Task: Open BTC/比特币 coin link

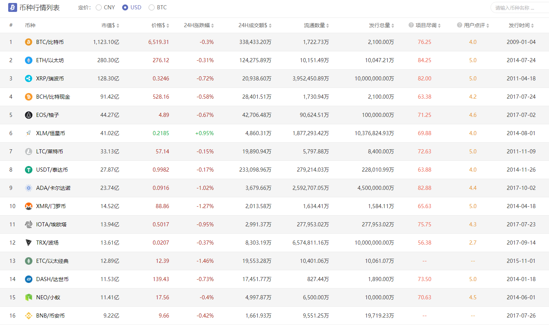Action: [x=50, y=42]
